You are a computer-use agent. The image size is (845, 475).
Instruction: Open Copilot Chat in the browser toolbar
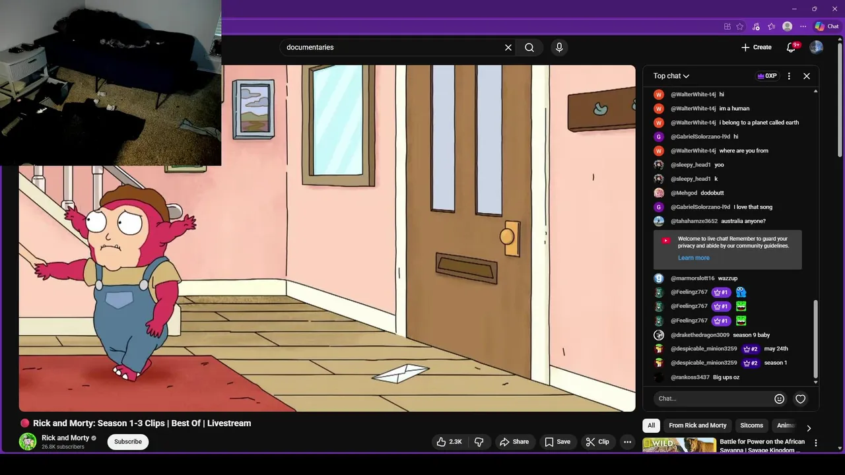pyautogui.click(x=827, y=26)
